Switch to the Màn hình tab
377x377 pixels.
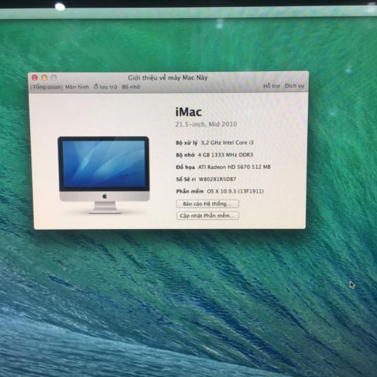tap(77, 87)
